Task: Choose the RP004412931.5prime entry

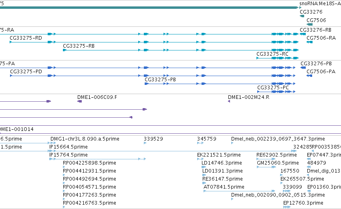Action: pyautogui.click(x=89, y=171)
